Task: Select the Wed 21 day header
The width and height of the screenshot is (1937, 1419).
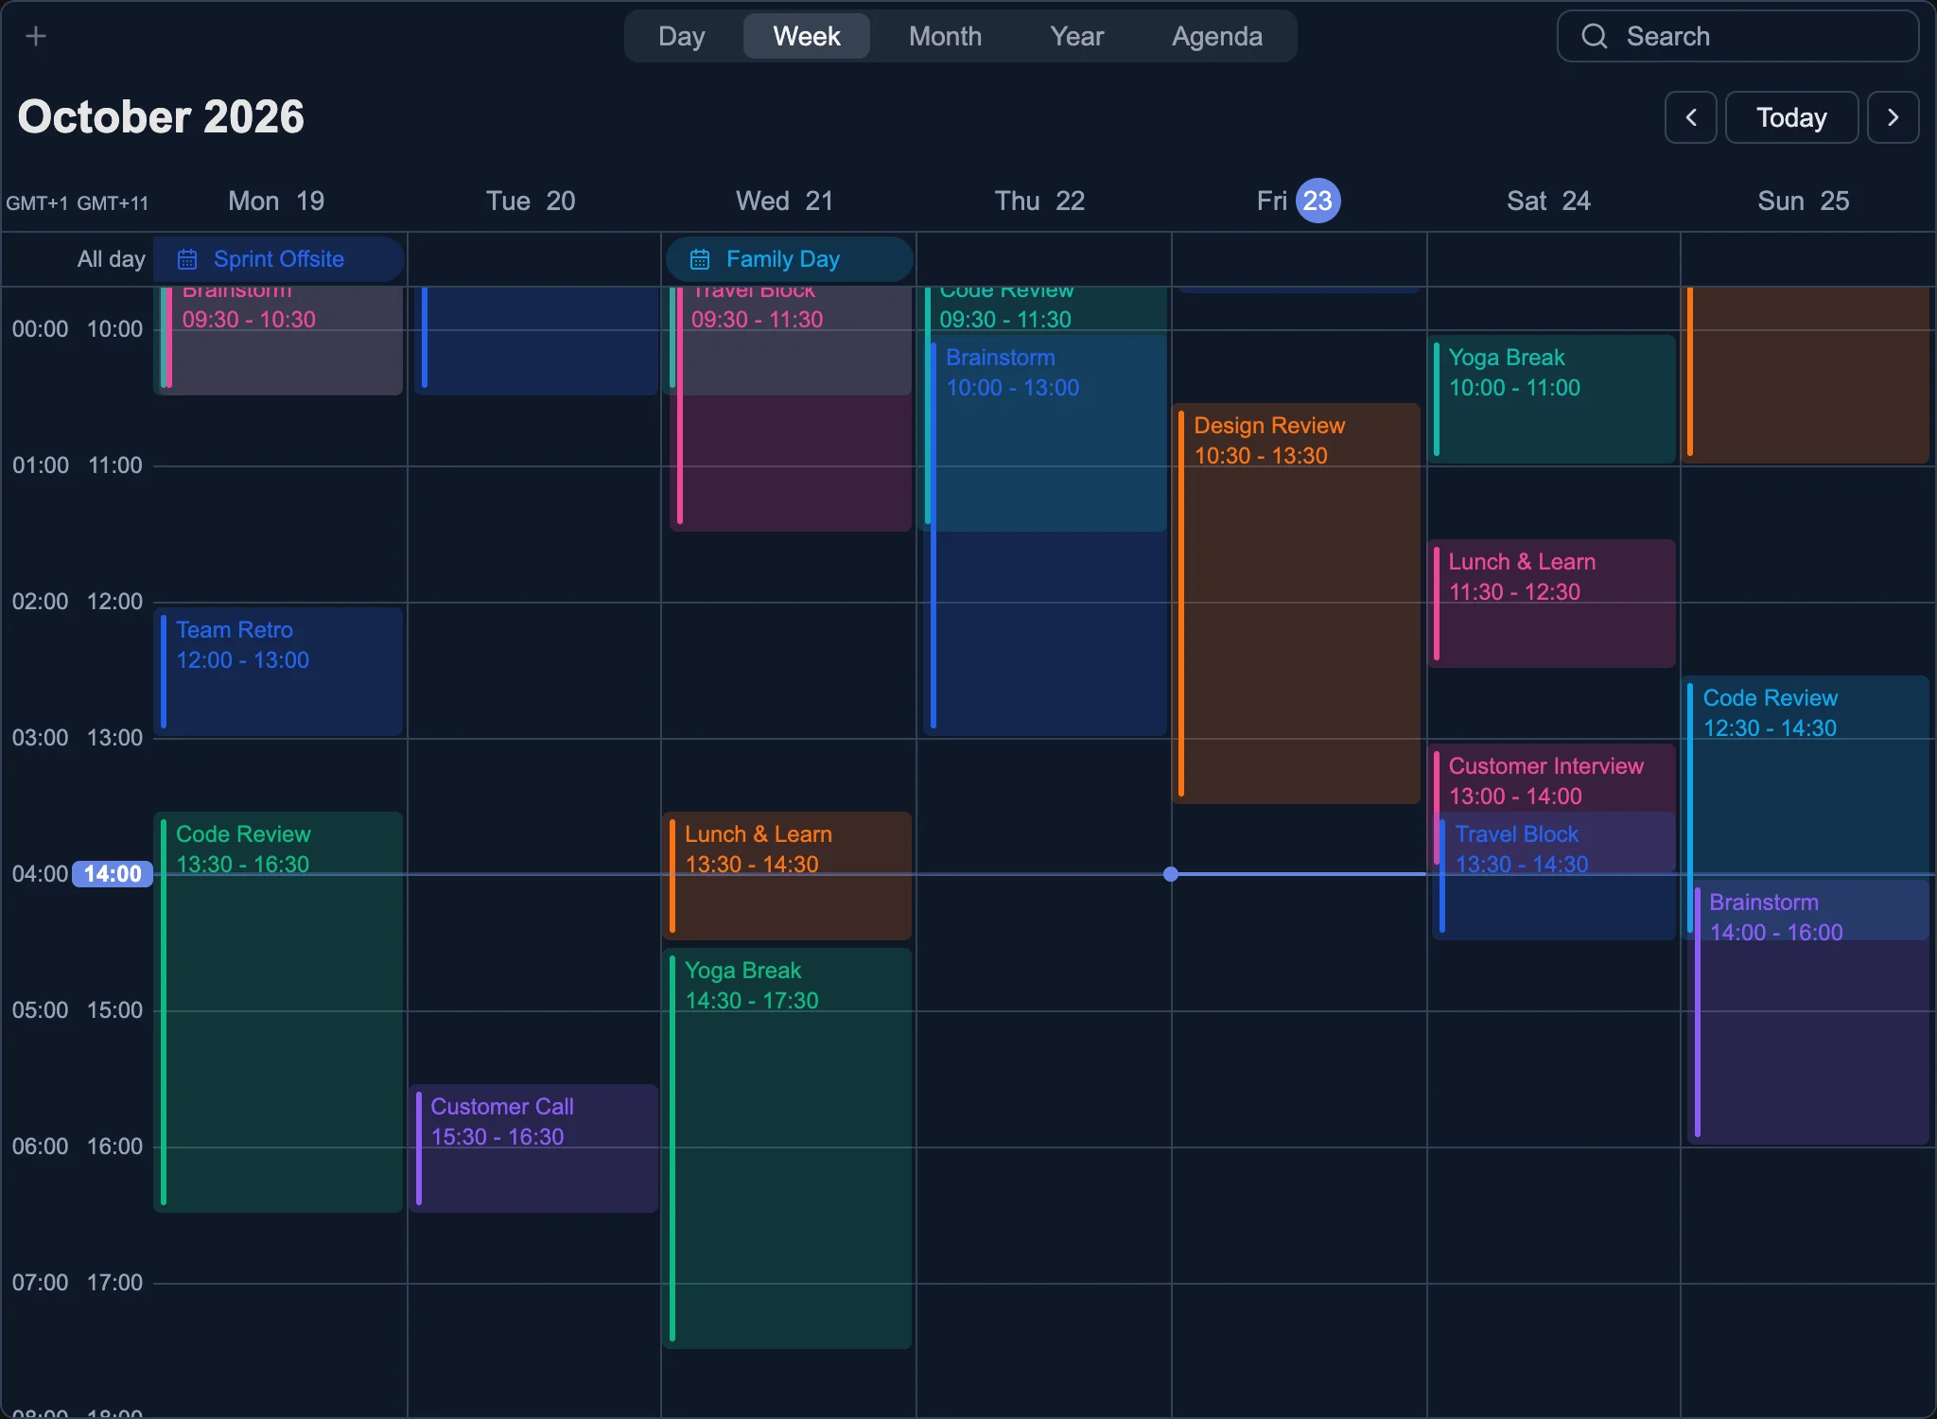Action: 785,201
